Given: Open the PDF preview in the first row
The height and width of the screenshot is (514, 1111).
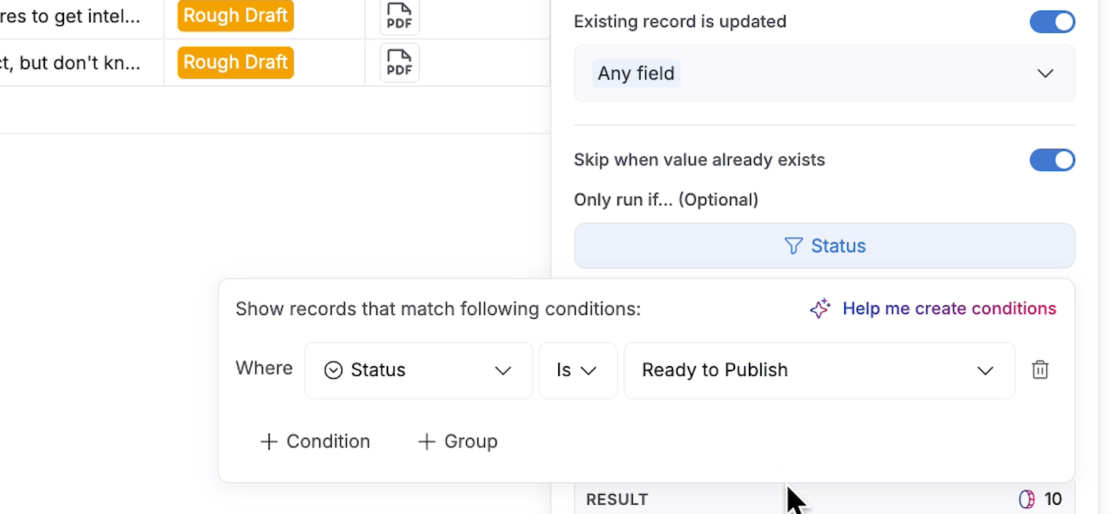Looking at the screenshot, I should [x=398, y=16].
